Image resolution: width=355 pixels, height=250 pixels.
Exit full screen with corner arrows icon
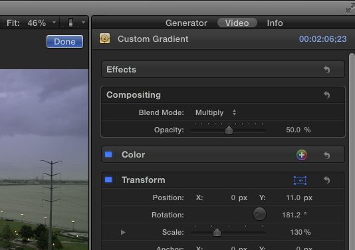(350, 9)
